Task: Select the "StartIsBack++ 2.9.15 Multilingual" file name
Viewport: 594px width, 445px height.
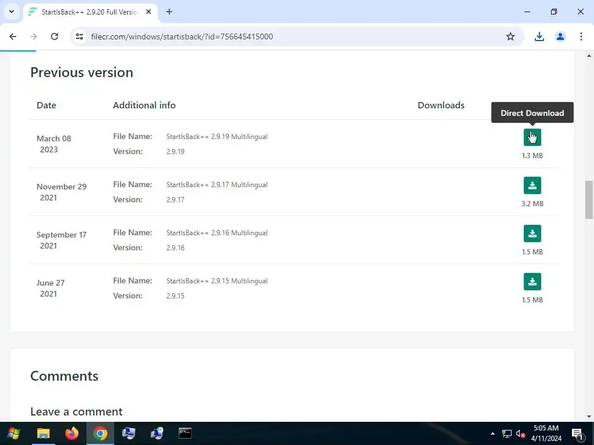Action: pos(217,281)
